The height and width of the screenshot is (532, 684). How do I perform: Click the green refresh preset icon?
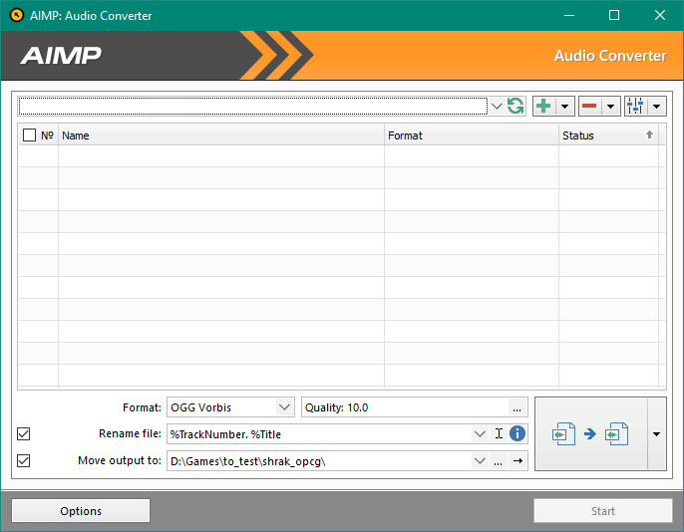tap(515, 107)
